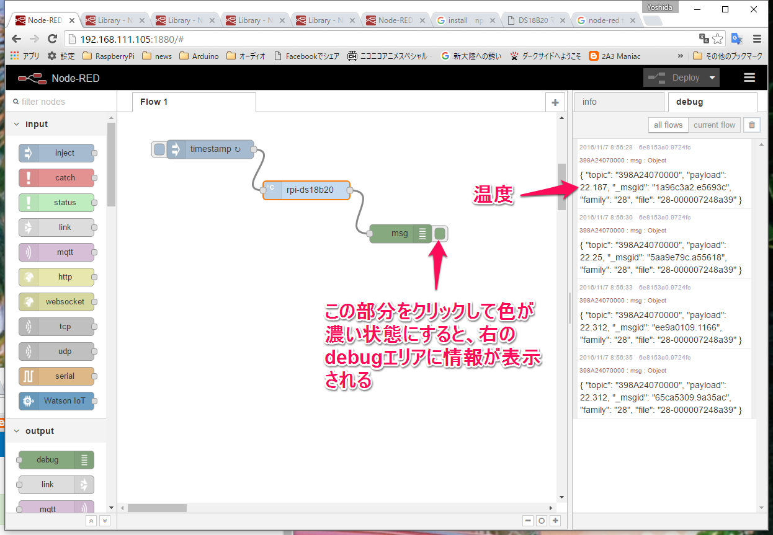This screenshot has height=535, width=773.
Task: Open the ダークサイドへようこそ bookmark
Action: [546, 56]
